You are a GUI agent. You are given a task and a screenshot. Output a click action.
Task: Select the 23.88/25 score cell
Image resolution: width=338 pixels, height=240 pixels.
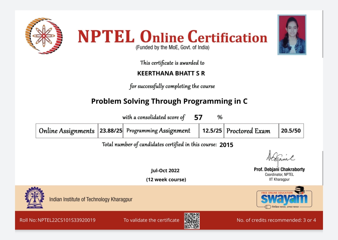[111, 131]
